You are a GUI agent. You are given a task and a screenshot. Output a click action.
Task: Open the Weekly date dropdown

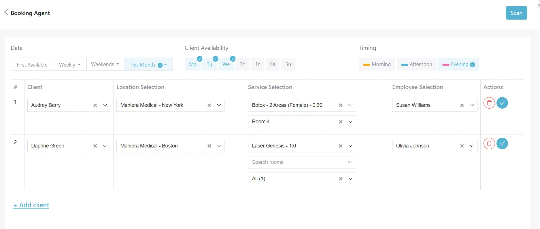coord(70,65)
